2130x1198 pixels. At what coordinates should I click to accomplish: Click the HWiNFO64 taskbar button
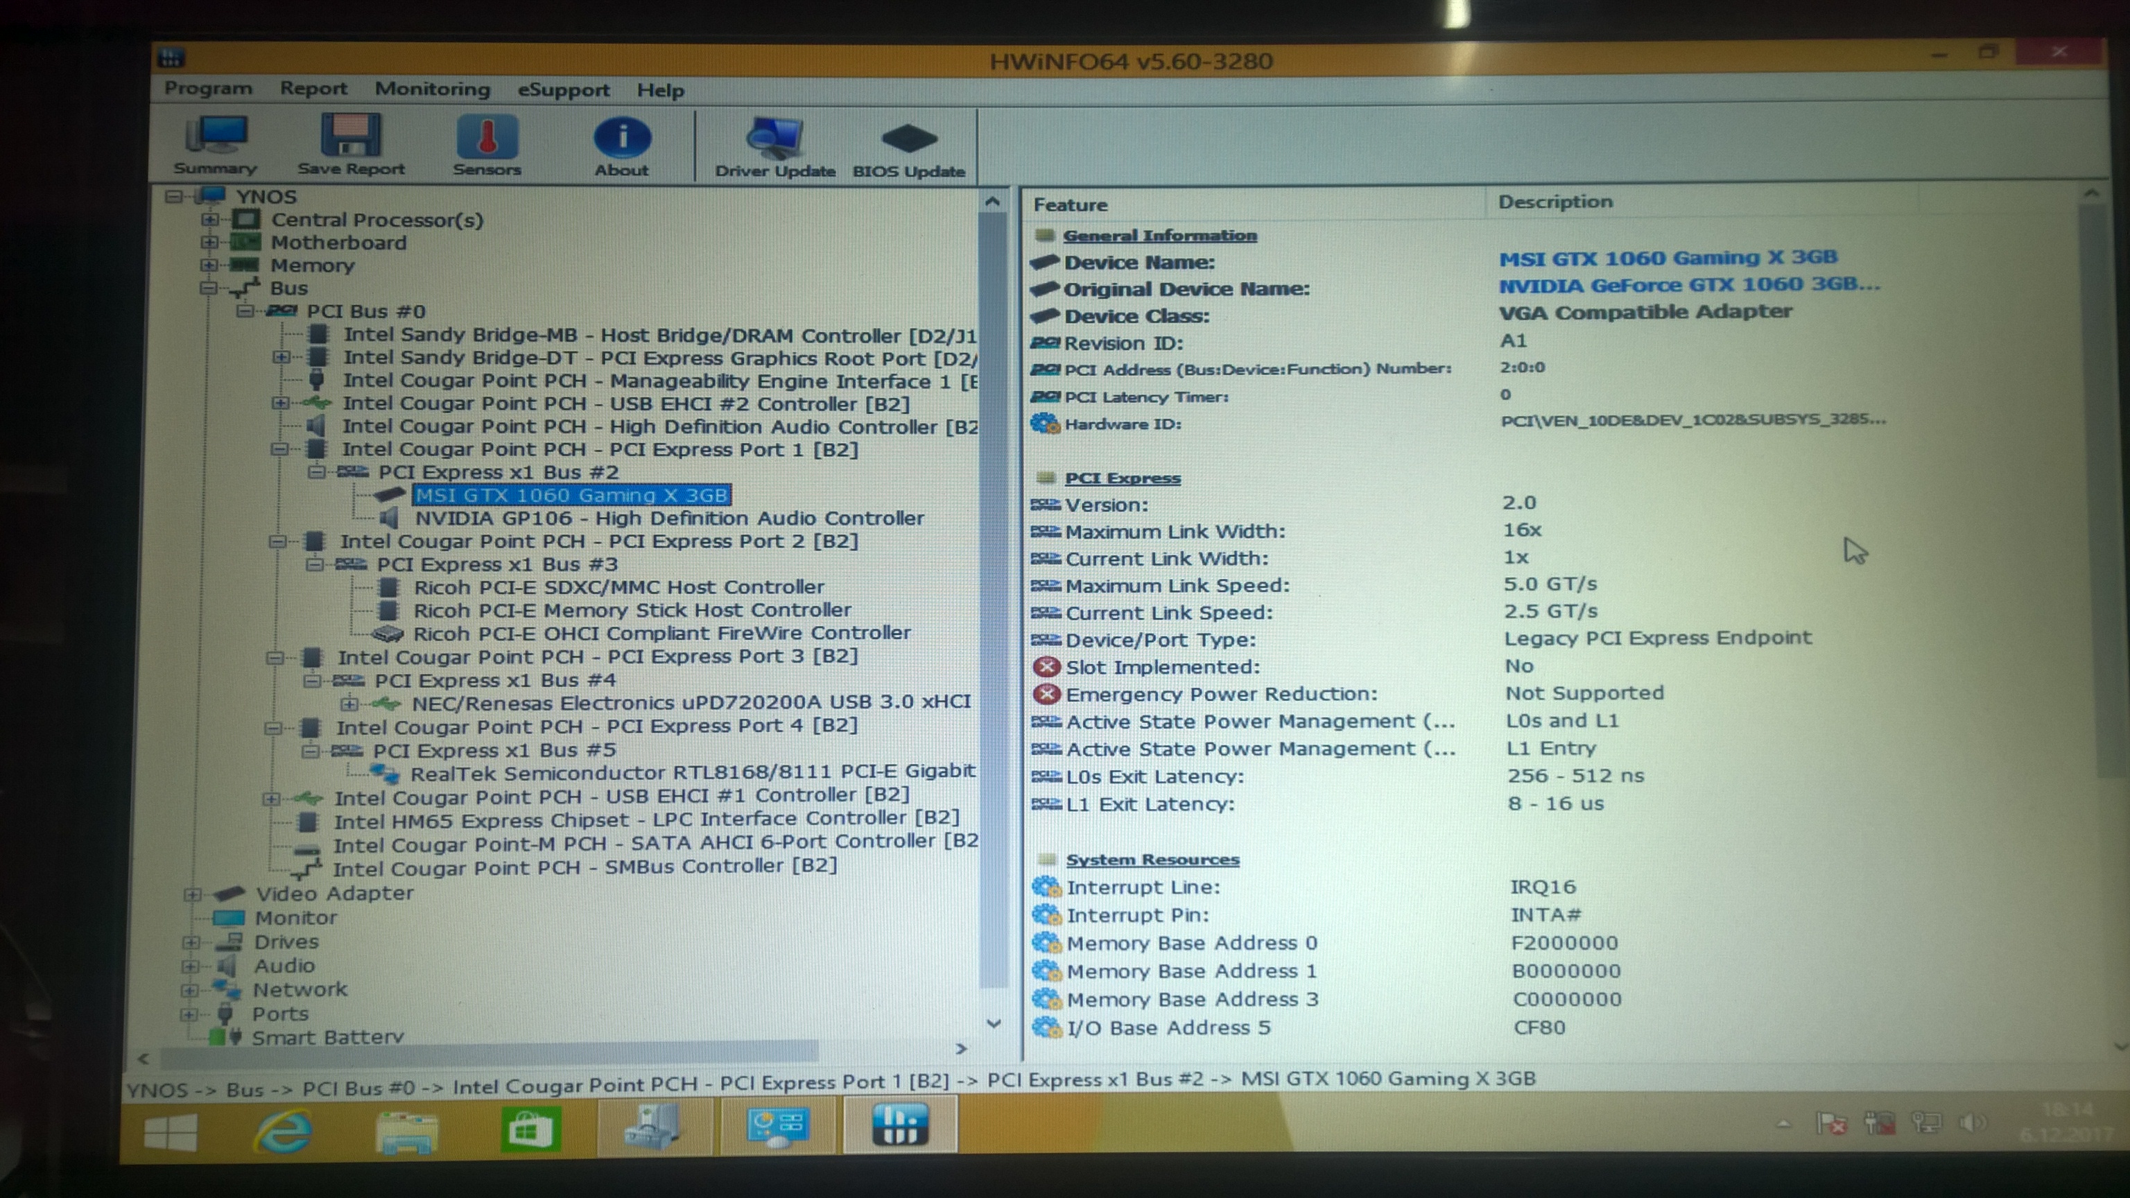pyautogui.click(x=899, y=1125)
